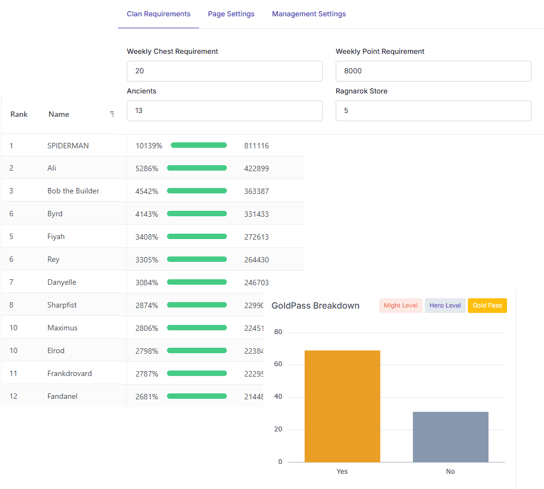
Task: Select Danyelle in the ranking table
Action: [62, 283]
